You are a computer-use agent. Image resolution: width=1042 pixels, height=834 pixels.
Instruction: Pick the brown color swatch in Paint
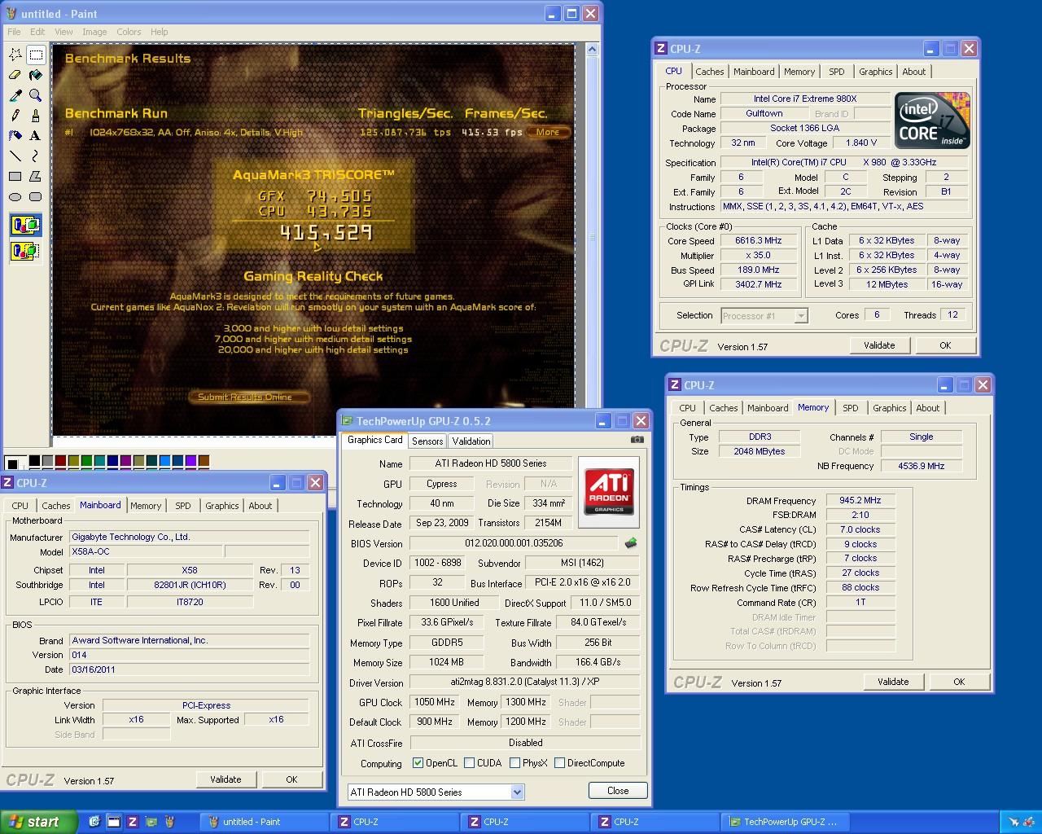pos(204,462)
